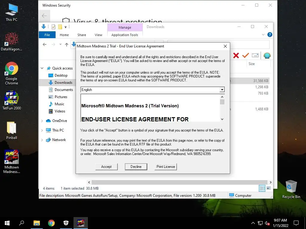Close the EULA dialog

coord(225,46)
